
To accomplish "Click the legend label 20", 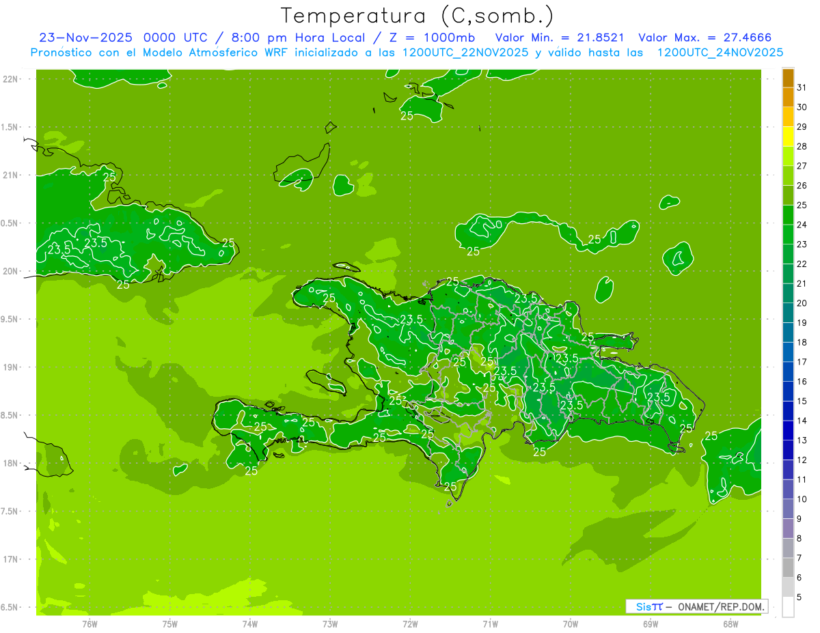I will [x=802, y=303].
